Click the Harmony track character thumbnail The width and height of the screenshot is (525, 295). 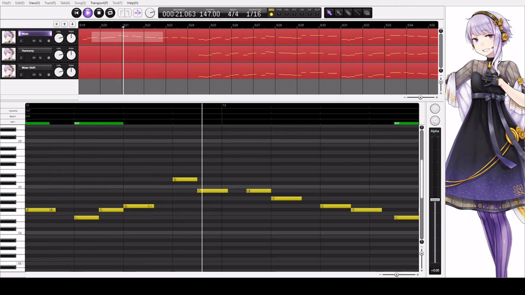pyautogui.click(x=9, y=54)
